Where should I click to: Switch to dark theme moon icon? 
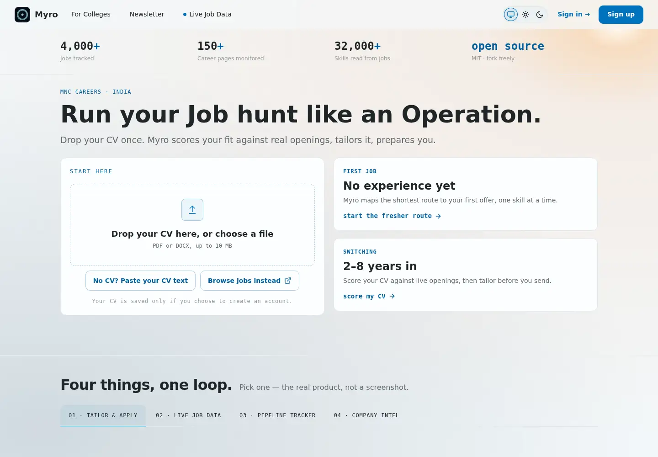pyautogui.click(x=540, y=15)
